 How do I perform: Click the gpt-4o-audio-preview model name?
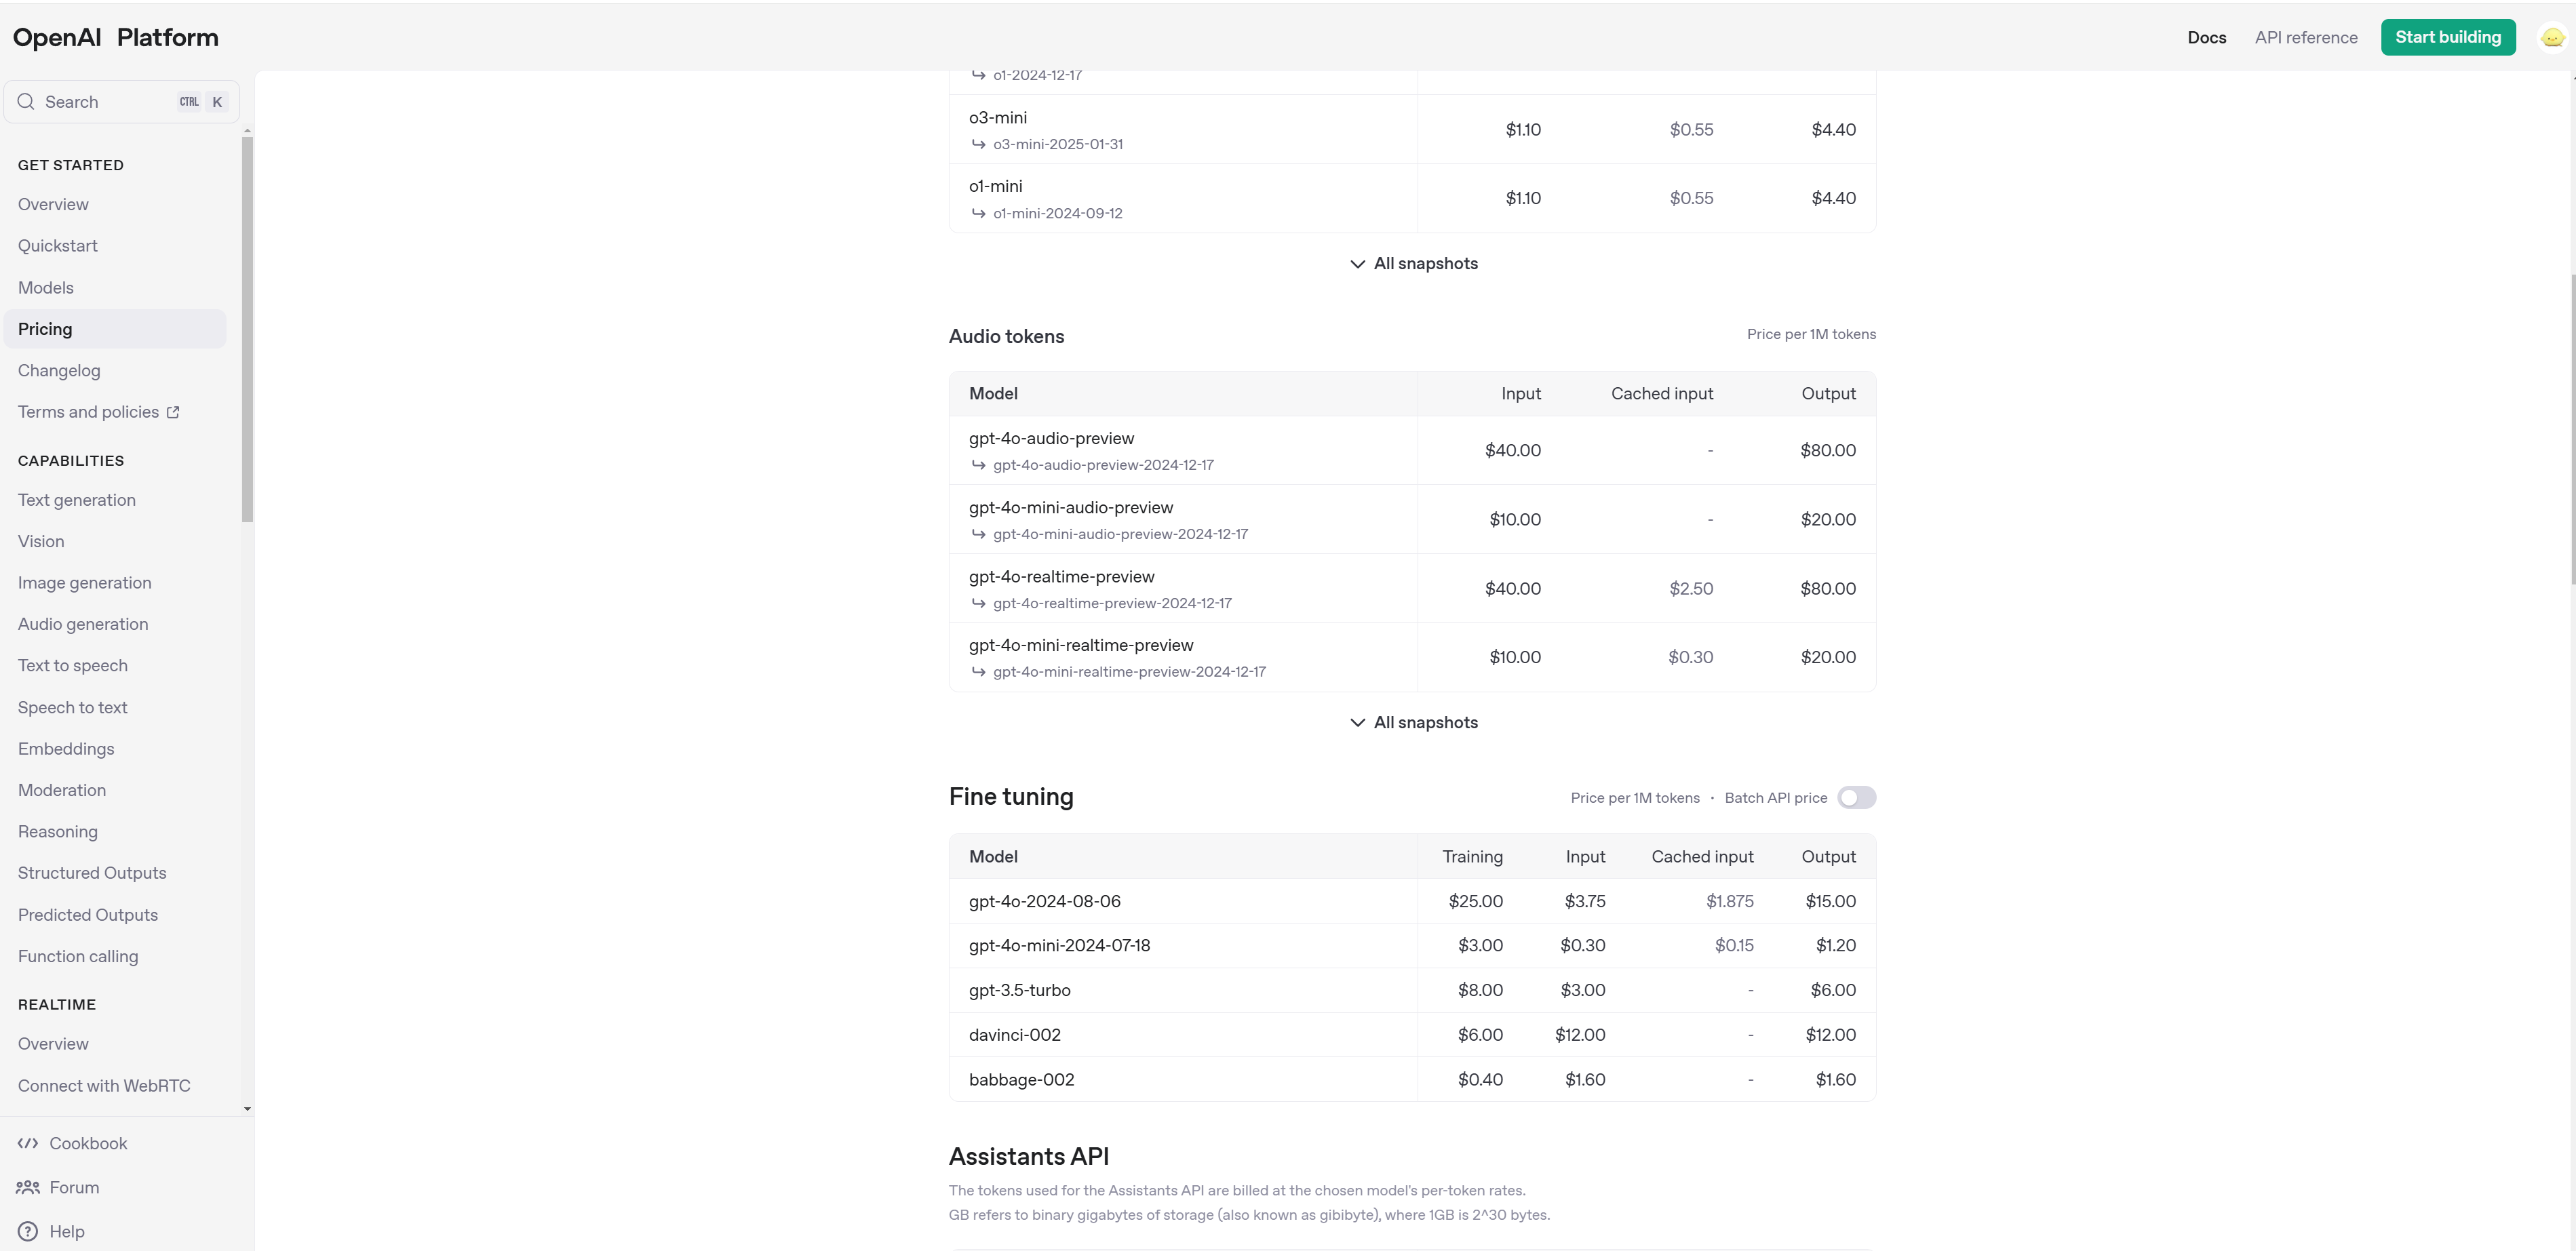(x=1052, y=438)
